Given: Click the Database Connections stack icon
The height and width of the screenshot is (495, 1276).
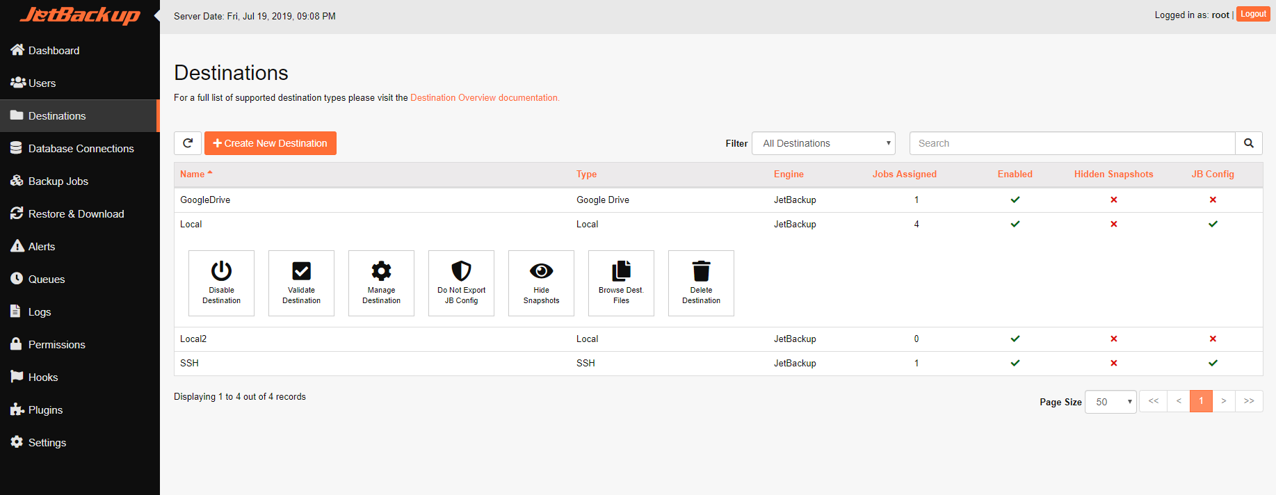Looking at the screenshot, I should (16, 148).
